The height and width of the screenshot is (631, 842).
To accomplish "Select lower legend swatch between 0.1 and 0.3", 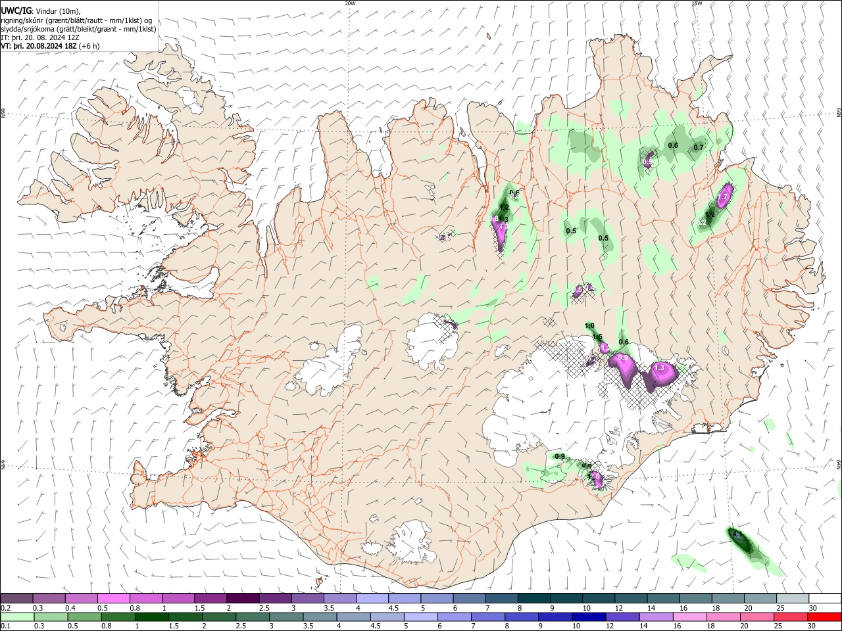I will point(16,617).
